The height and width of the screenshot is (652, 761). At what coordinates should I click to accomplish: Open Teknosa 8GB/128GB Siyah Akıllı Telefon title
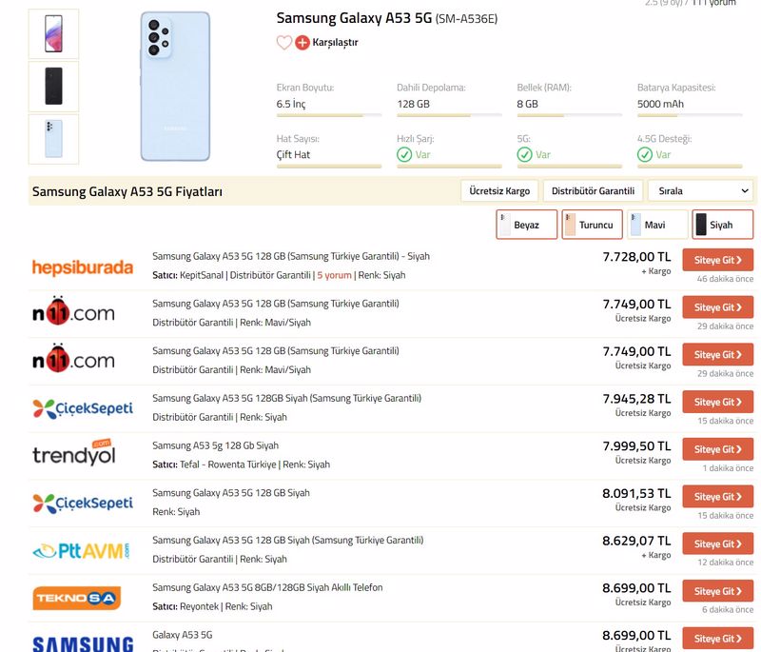click(267, 587)
